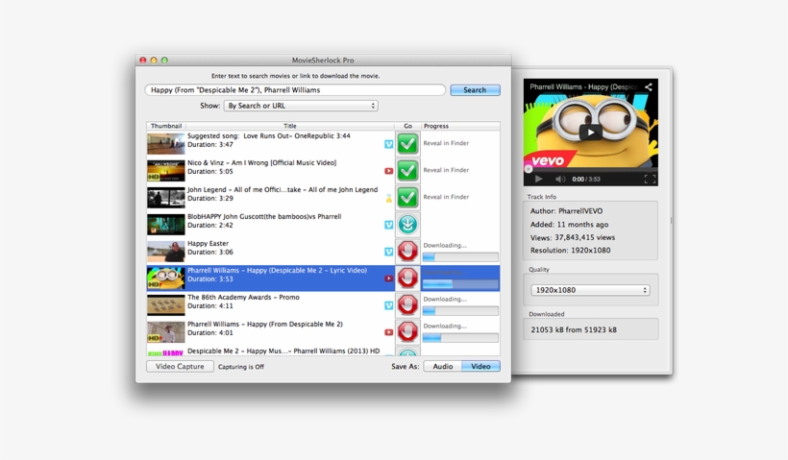Screen dimensions: 788x460
Task: Open the Quality 1920x1080 dropdown
Action: click(x=590, y=290)
